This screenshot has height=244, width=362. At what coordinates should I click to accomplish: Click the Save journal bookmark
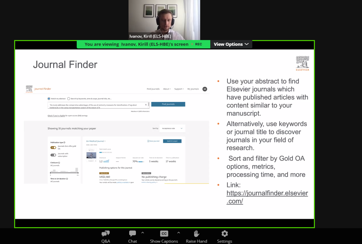153,141
